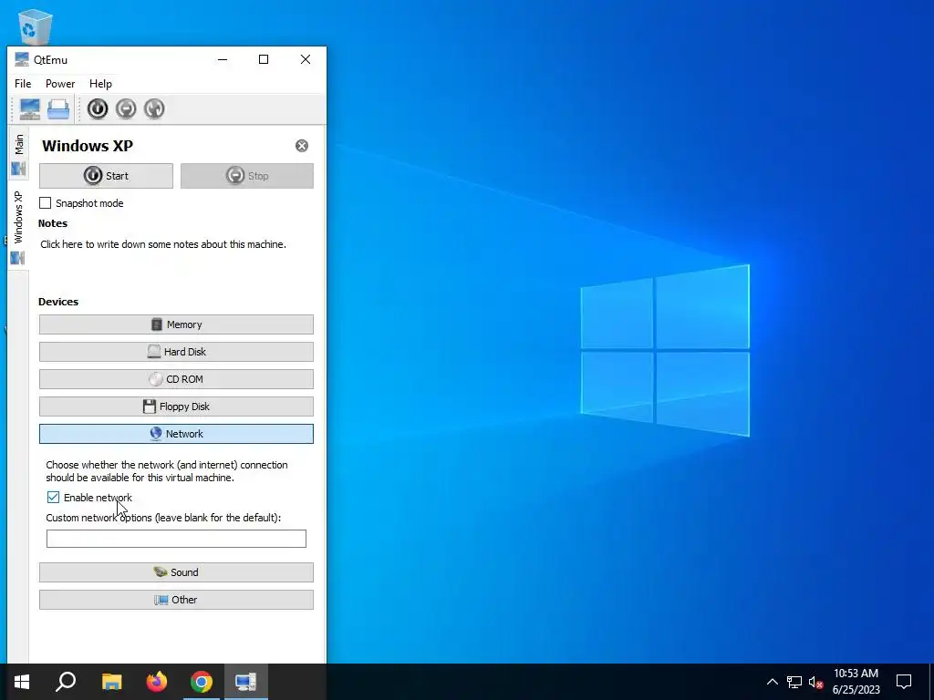Click the notes text area
Screen dimensions: 934x700
click(x=163, y=244)
